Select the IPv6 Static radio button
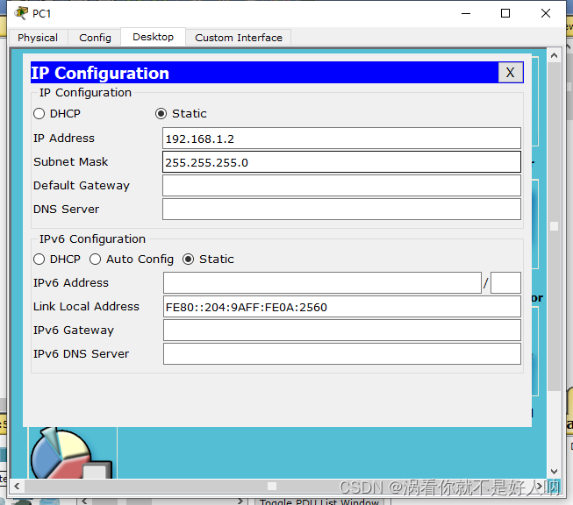The image size is (573, 505). [x=188, y=260]
